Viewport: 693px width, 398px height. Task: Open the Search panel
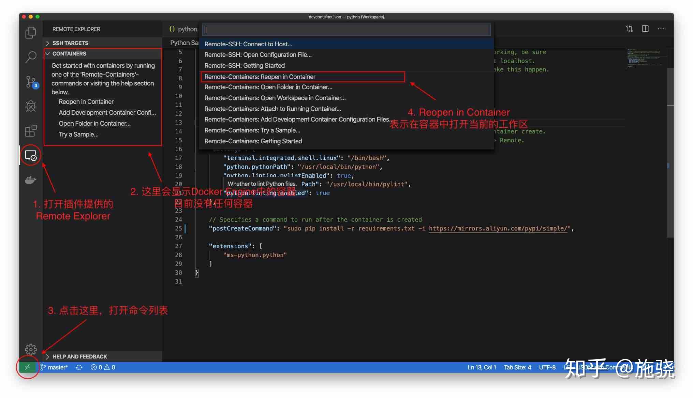[30, 57]
